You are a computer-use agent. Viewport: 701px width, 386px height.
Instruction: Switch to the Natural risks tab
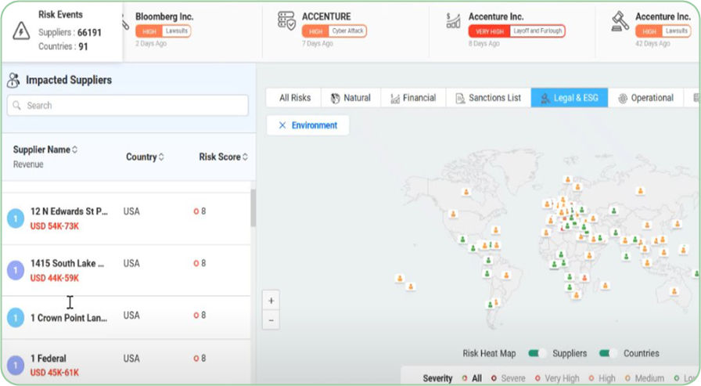point(351,98)
